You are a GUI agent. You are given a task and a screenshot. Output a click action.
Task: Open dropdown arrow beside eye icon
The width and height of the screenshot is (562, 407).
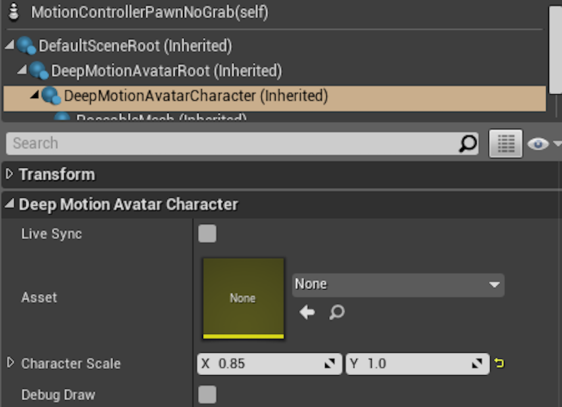557,144
